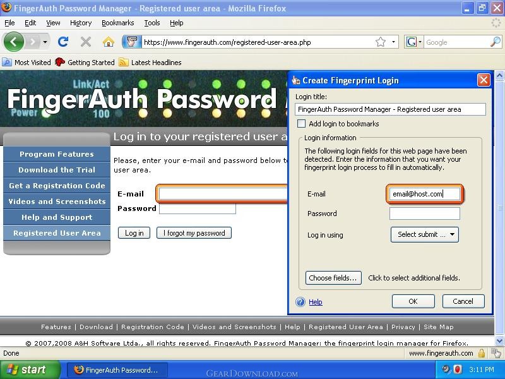Open the Select submit dropdown in dialog
505x379 pixels.
pyautogui.click(x=424, y=234)
